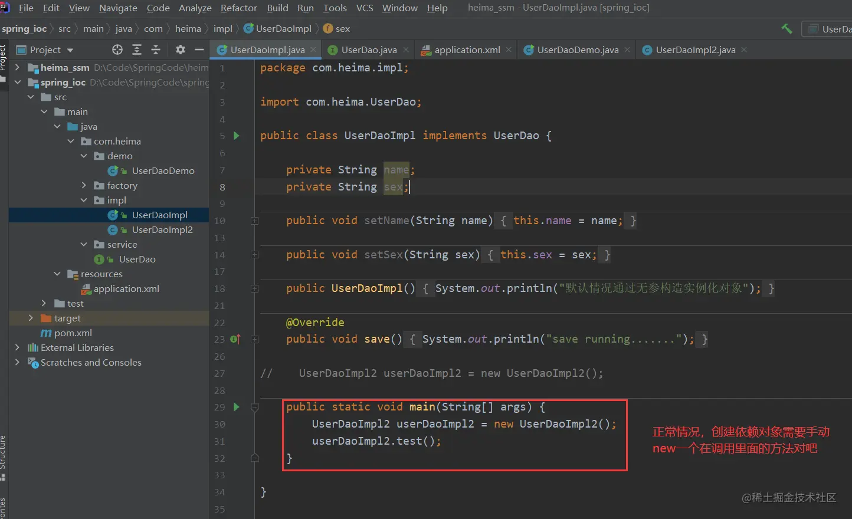The height and width of the screenshot is (519, 852).
Task: Collapse the com.heima package
Action: pyautogui.click(x=71, y=142)
